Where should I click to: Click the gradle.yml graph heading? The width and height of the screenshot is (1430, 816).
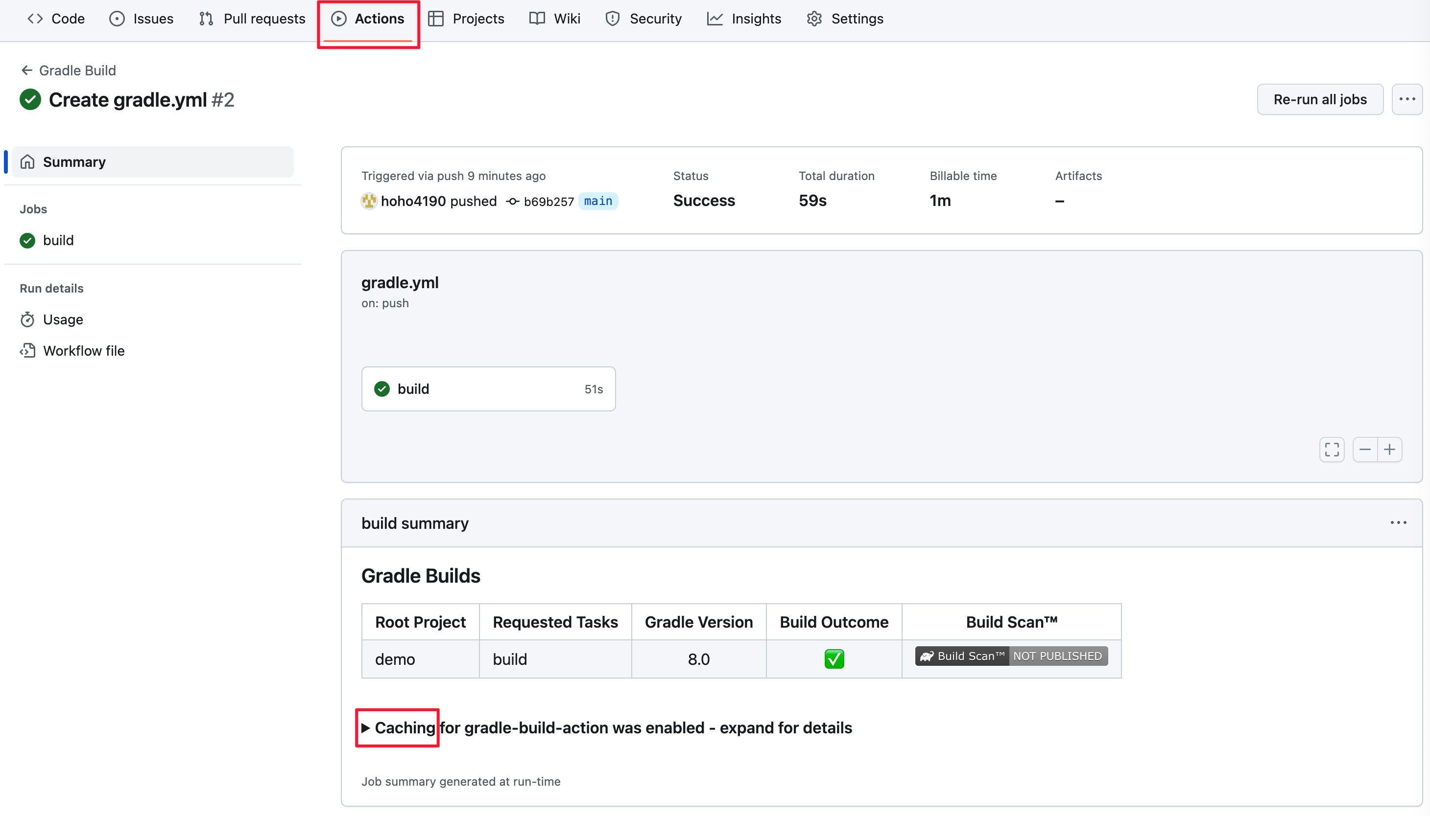click(400, 282)
